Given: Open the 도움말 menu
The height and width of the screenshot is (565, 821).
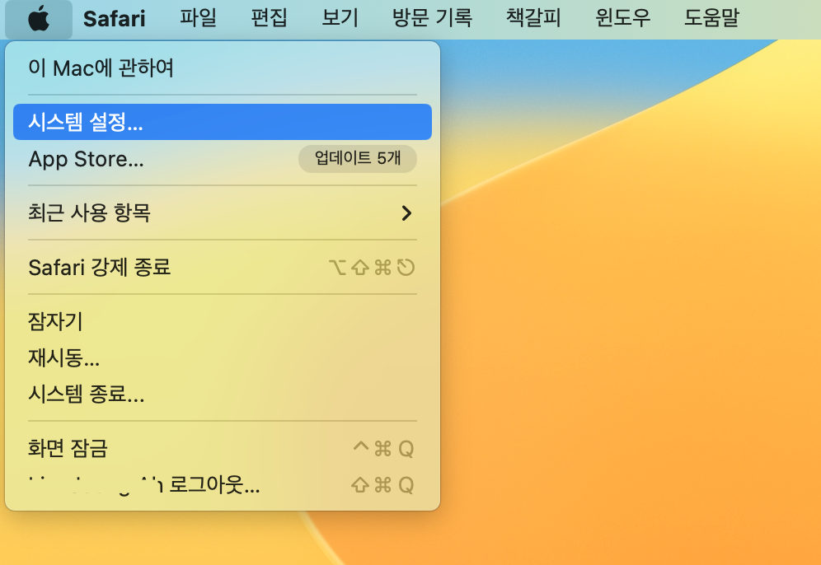Looking at the screenshot, I should click(711, 18).
